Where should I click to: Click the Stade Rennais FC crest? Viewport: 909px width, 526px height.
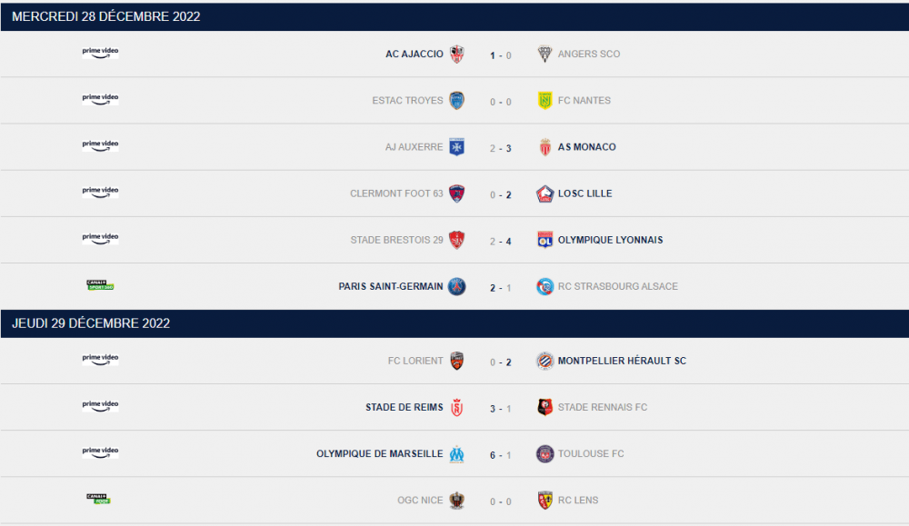[x=544, y=407]
